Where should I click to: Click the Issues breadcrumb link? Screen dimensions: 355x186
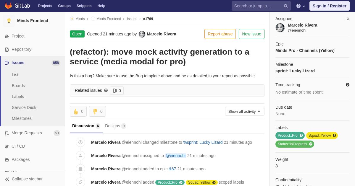click(132, 19)
